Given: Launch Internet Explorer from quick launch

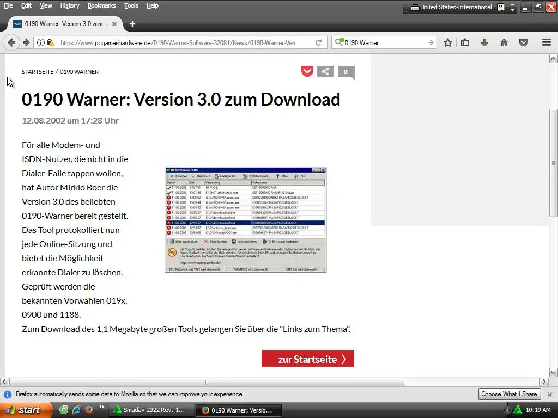Looking at the screenshot, I should pos(76,410).
